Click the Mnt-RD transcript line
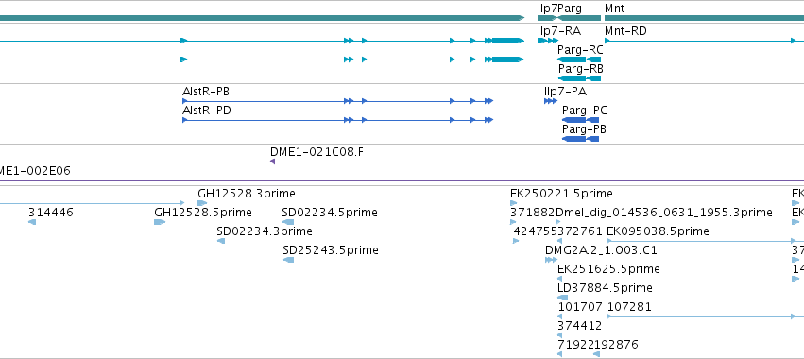 coord(704,41)
